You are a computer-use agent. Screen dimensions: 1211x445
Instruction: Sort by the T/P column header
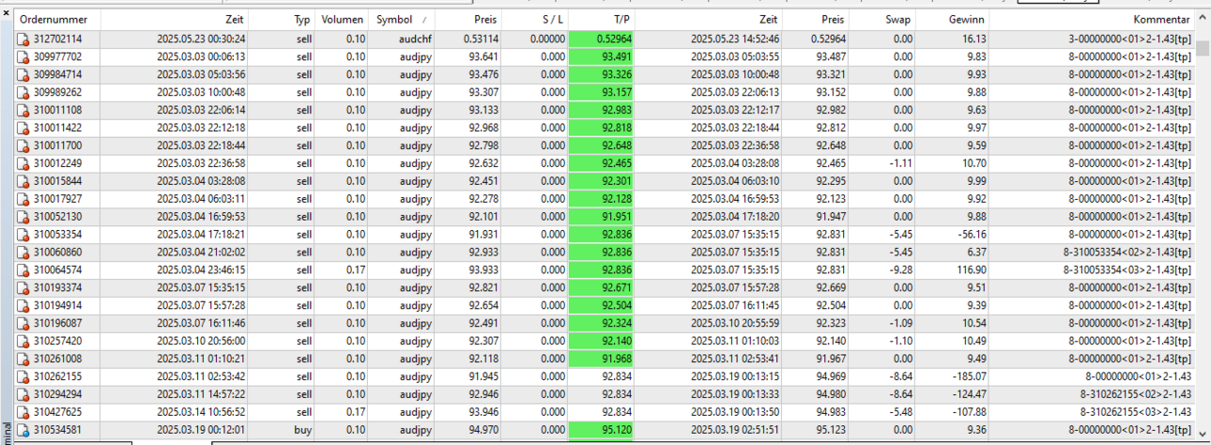pyautogui.click(x=600, y=20)
